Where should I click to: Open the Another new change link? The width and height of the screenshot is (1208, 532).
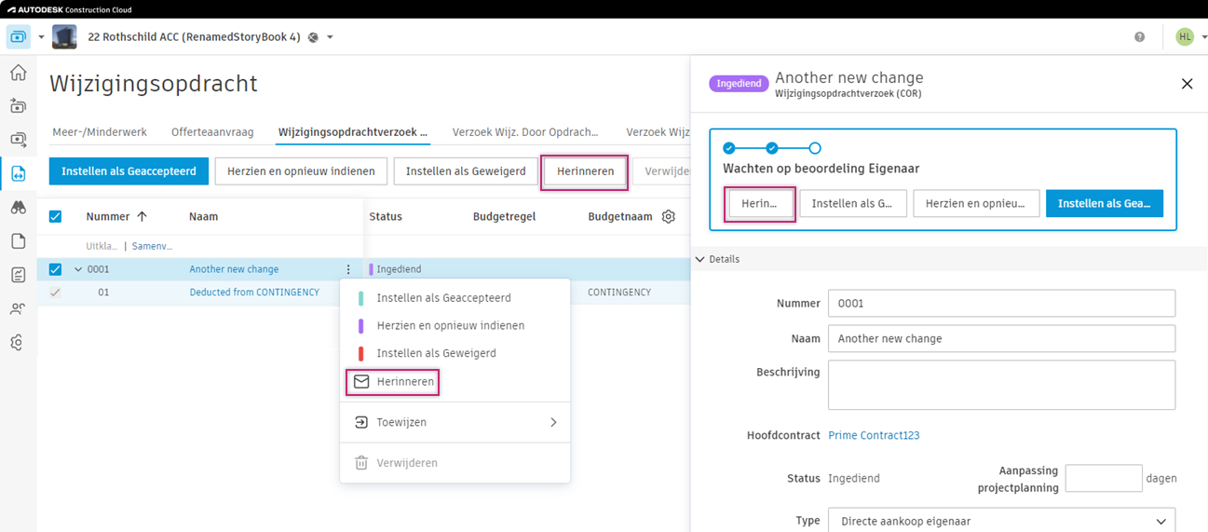pyautogui.click(x=234, y=269)
